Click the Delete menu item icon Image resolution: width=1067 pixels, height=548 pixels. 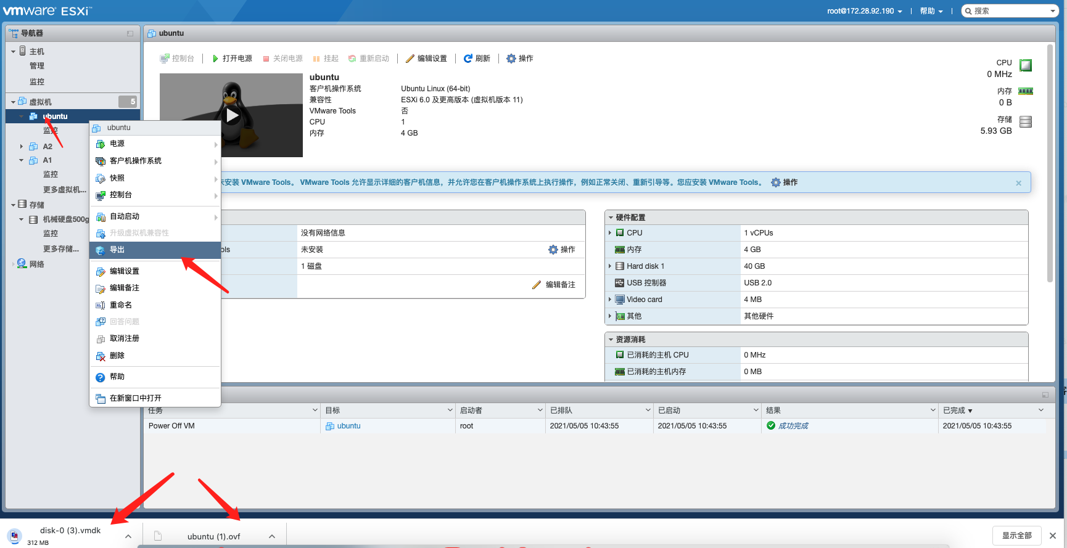101,356
